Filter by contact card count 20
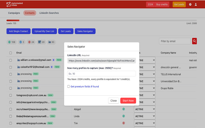This screenshot has height=128, width=205. pyautogui.click(x=41, y=42)
